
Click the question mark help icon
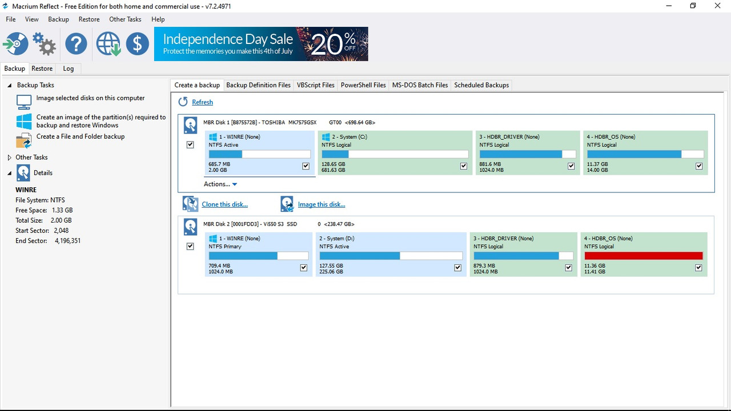pyautogui.click(x=76, y=44)
